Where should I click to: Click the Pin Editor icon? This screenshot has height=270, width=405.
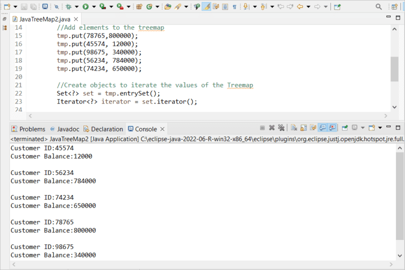pos(337,7)
